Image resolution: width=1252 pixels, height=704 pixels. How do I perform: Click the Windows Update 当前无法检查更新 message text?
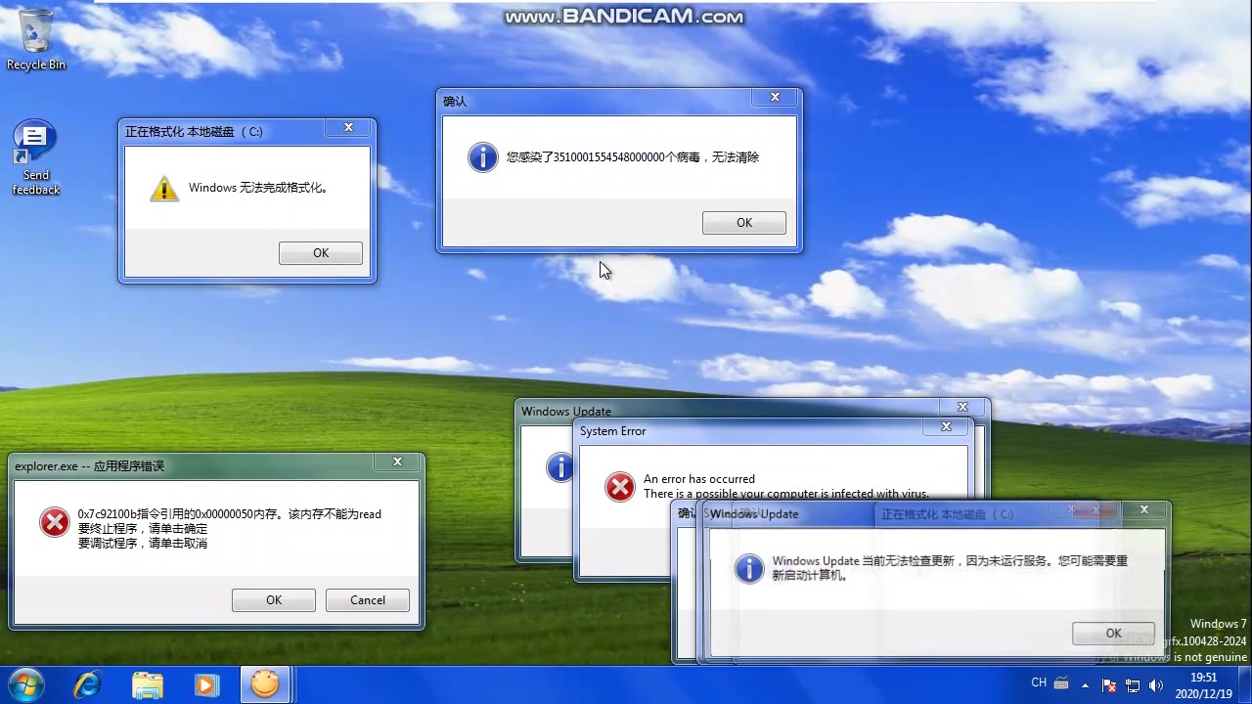pos(950,568)
